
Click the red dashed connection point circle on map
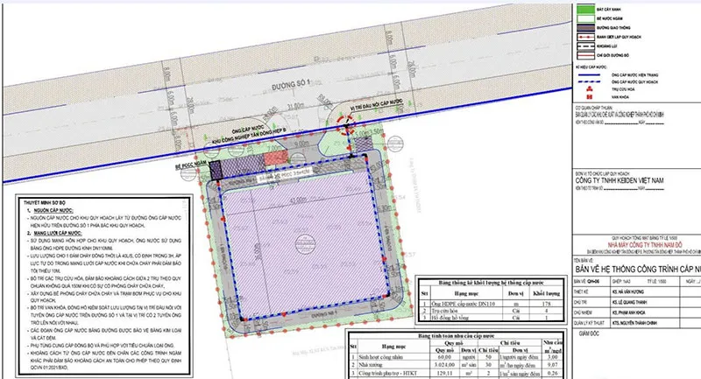tap(345, 125)
